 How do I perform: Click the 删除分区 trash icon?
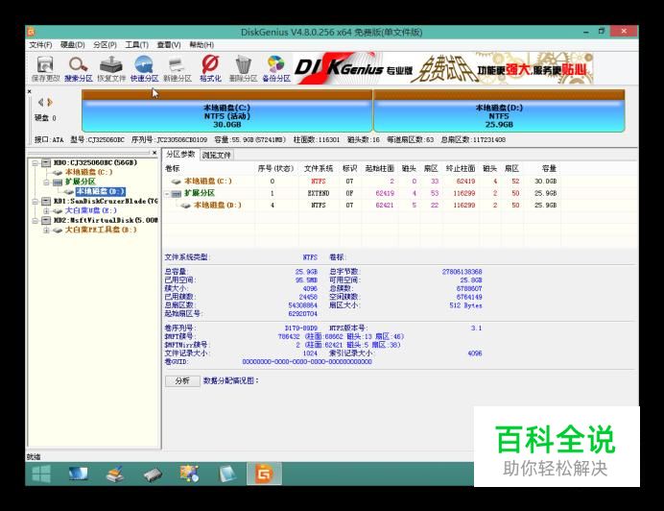click(x=243, y=68)
